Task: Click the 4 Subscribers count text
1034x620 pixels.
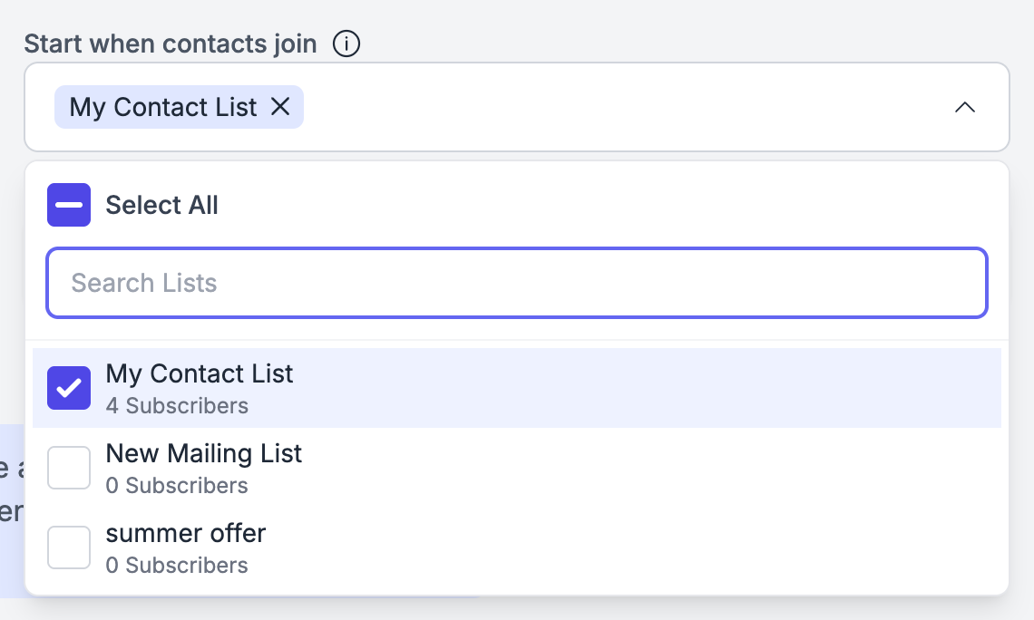Action: (x=177, y=406)
